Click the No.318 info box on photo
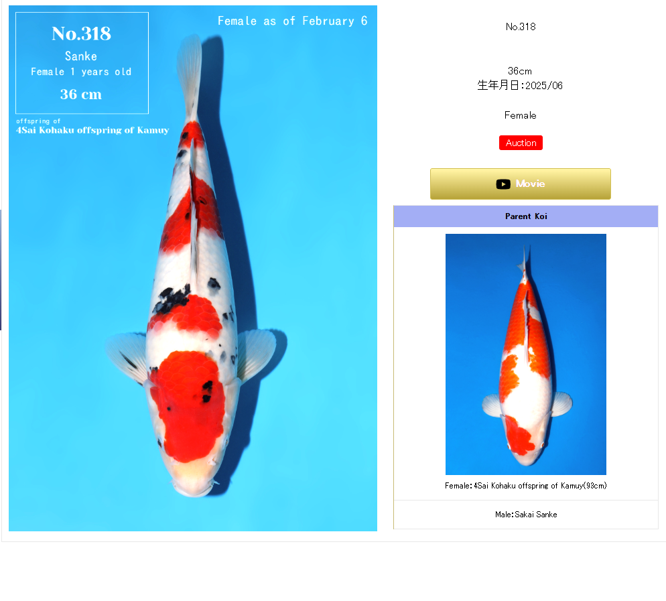Screen dimensions: 666x601 pyautogui.click(x=82, y=63)
